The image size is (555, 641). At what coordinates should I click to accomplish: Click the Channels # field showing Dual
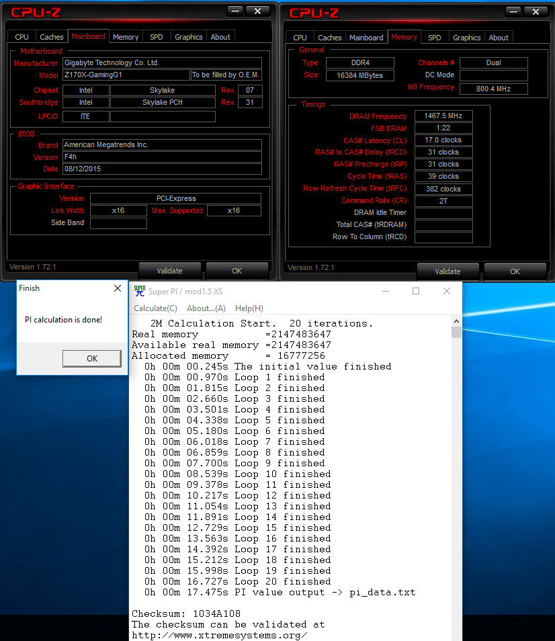click(x=494, y=62)
